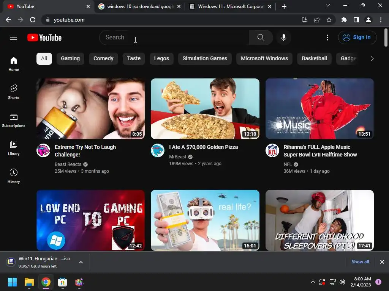Click the install app icon in address bar
Viewport: 389px width, 291px height.
(x=304, y=20)
